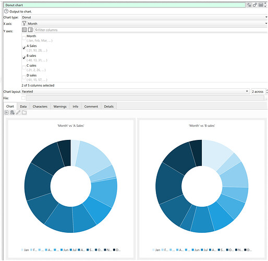
Task: Enable the File output checkbox
Action: point(23,98)
